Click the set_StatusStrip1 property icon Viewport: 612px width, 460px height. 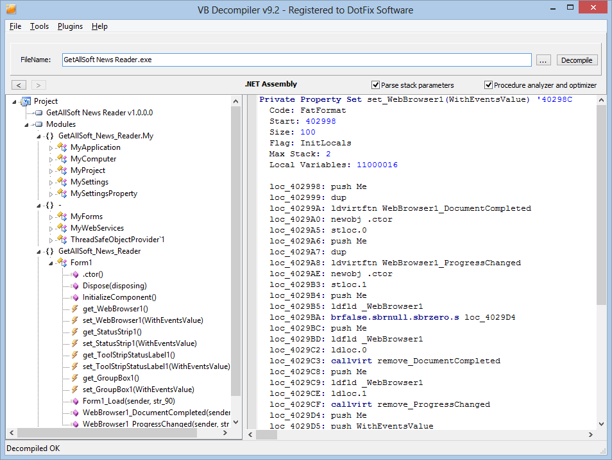pyautogui.click(x=75, y=343)
